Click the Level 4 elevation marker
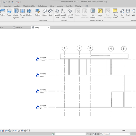The width and height of the screenshot is (136, 136). point(37,59)
